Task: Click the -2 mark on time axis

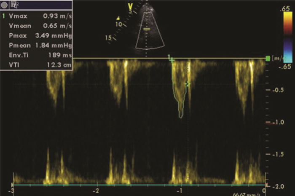Action: 97,190
